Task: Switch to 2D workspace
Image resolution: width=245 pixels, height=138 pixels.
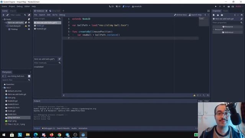Action: pyautogui.click(x=111, y=7)
